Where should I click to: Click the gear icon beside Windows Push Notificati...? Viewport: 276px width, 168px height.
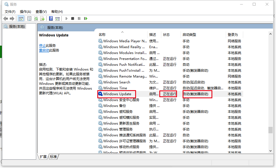[100, 64]
